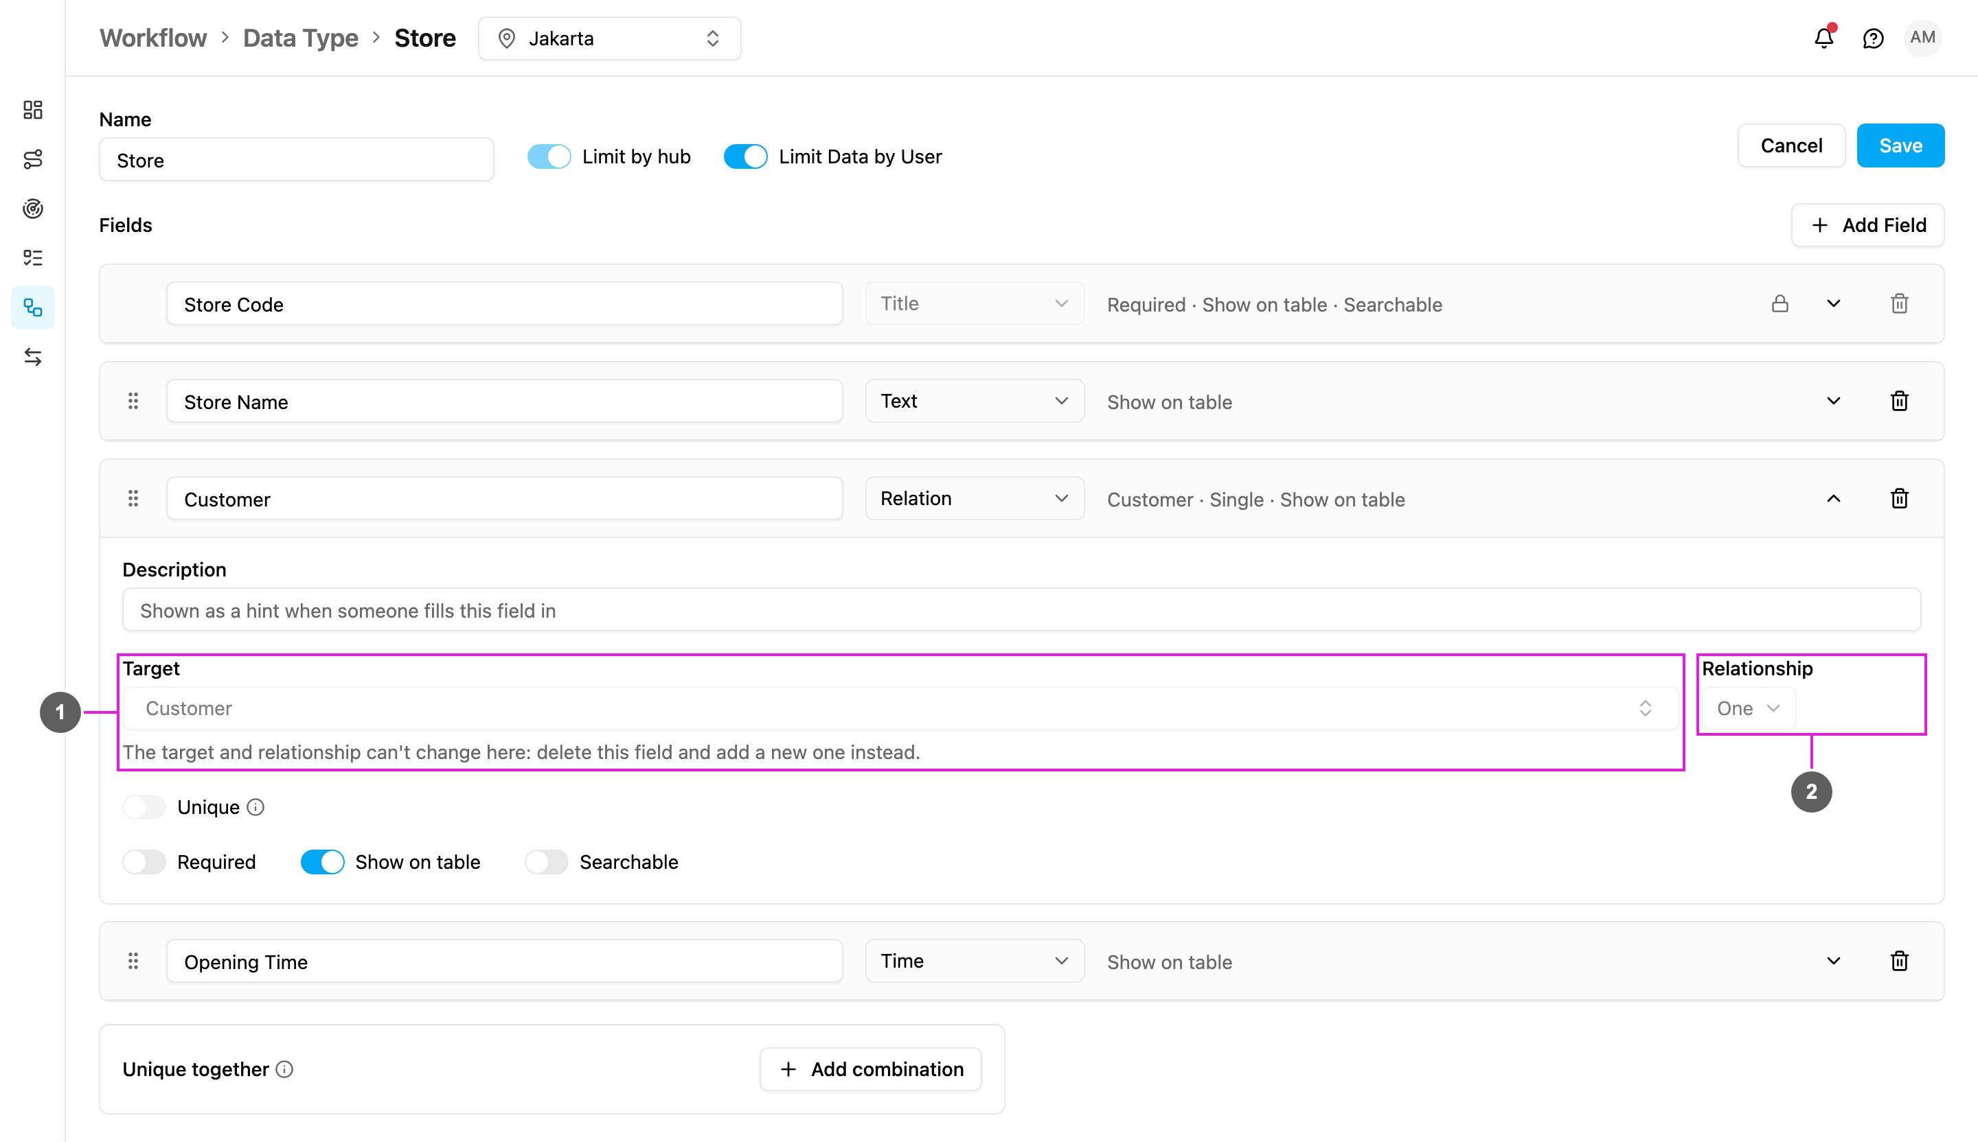The width and height of the screenshot is (1978, 1142).
Task: Disable the Show on table toggle
Action: pos(323,862)
